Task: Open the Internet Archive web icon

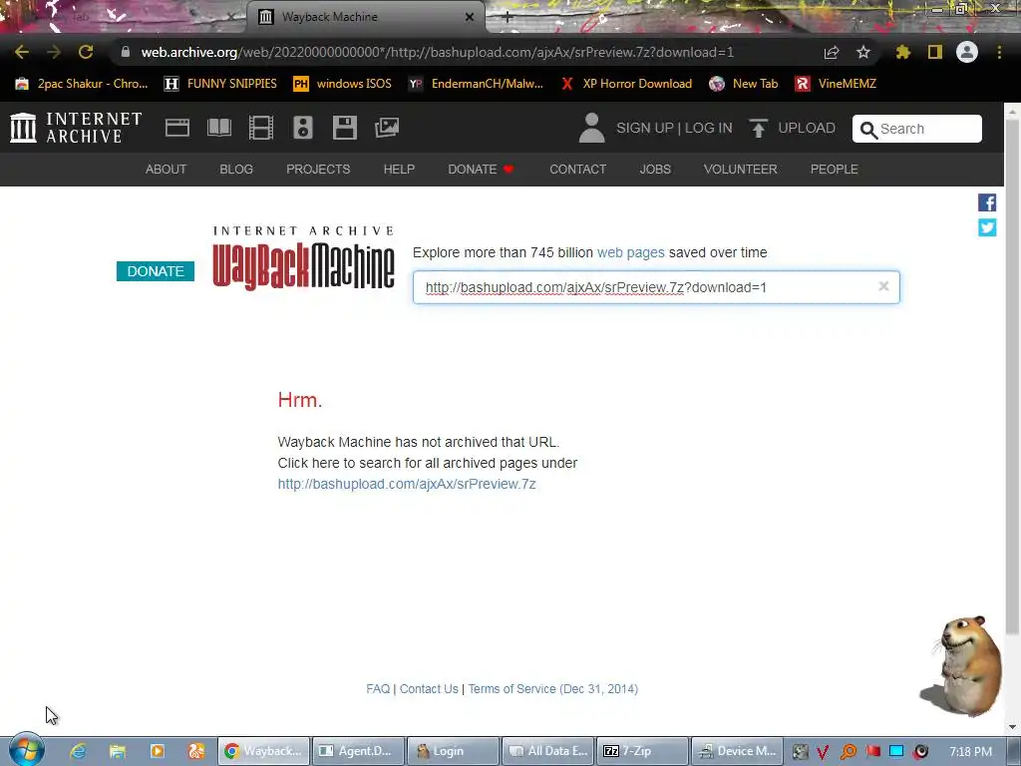Action: (177, 128)
